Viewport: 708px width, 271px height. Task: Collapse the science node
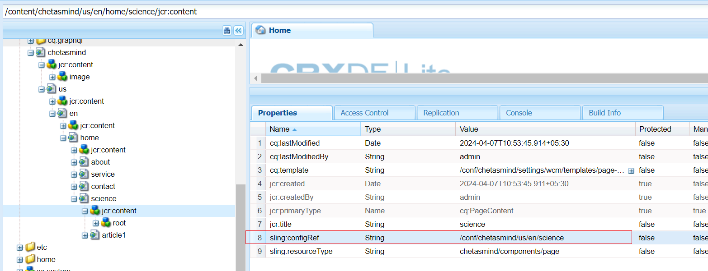74,198
